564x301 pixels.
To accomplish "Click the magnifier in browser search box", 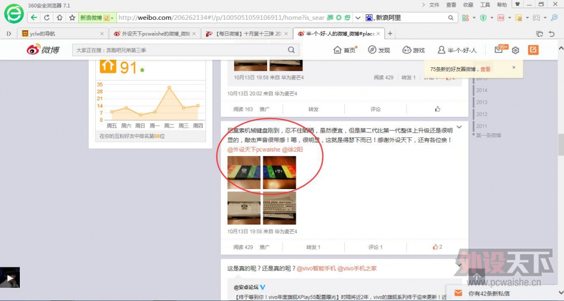I will pos(451,18).
